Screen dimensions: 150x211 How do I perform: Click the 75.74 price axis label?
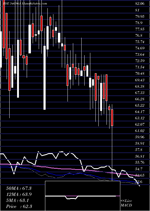140,42
